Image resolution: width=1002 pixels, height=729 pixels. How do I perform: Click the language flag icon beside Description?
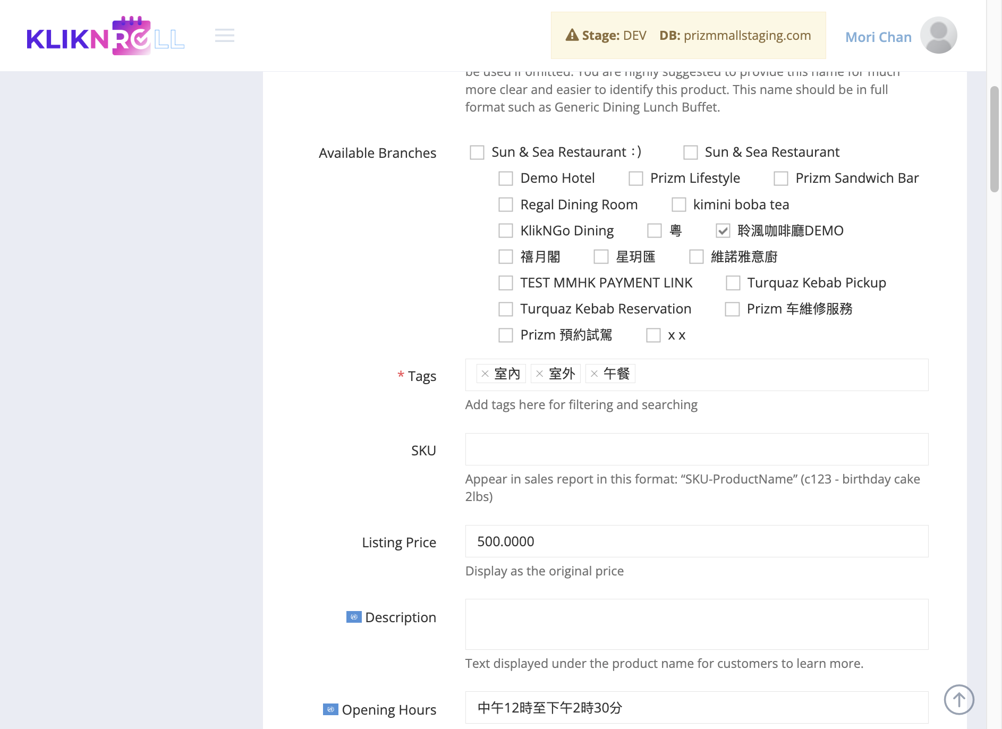click(354, 617)
